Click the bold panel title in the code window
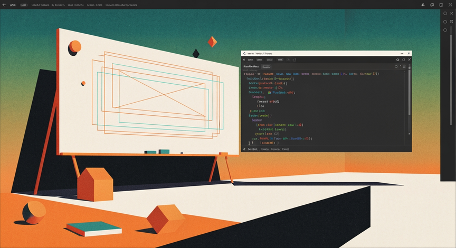The image size is (456, 248). pyautogui.click(x=251, y=66)
